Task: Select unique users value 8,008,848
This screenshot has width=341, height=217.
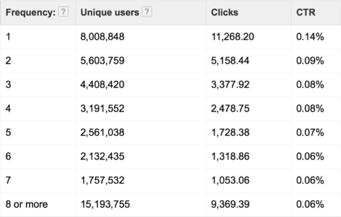Action: pos(102,37)
